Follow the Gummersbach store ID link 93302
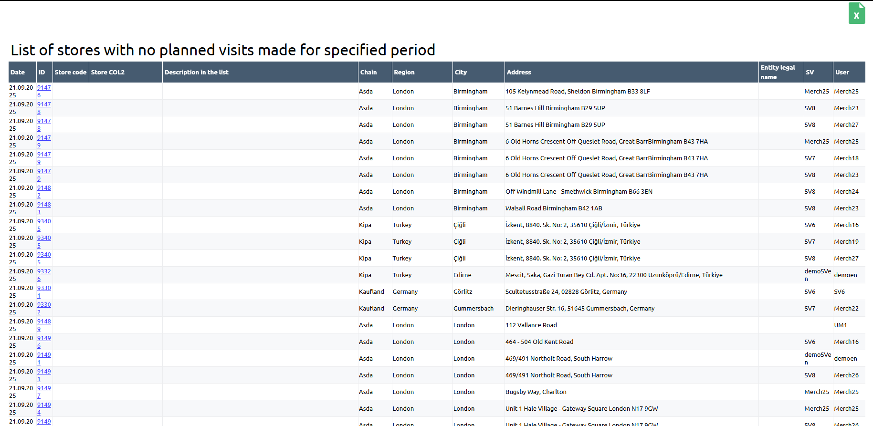The image size is (873, 426). [x=44, y=305]
